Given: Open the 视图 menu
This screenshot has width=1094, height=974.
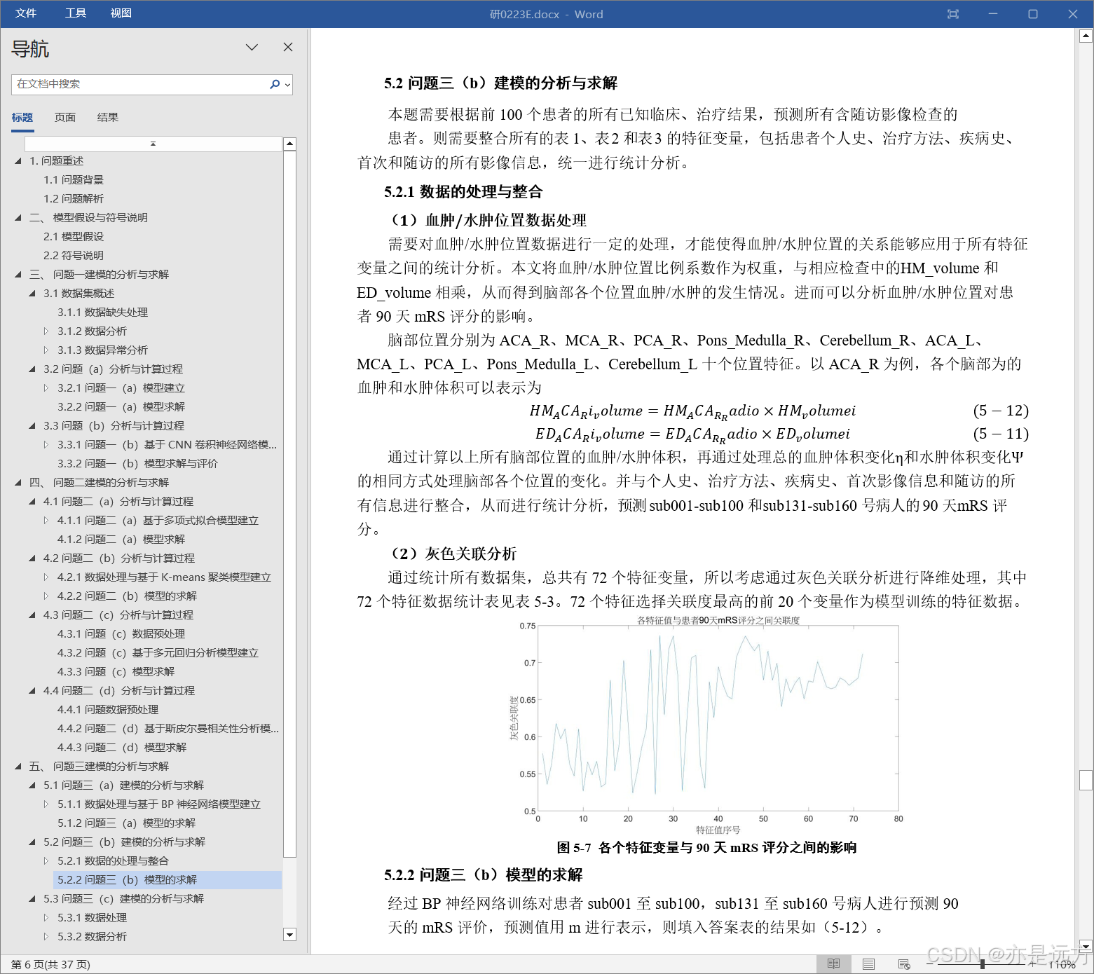Looking at the screenshot, I should pos(121,13).
